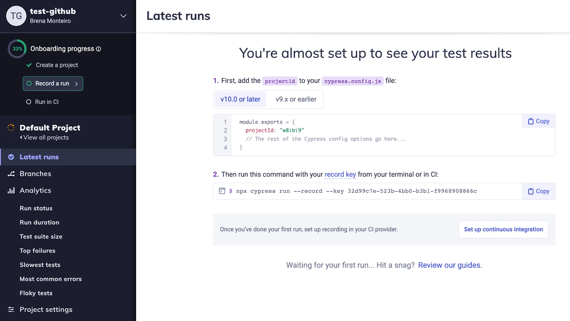This screenshot has height=321, width=570.
Task: Select the Run in CI step
Action: (42, 102)
